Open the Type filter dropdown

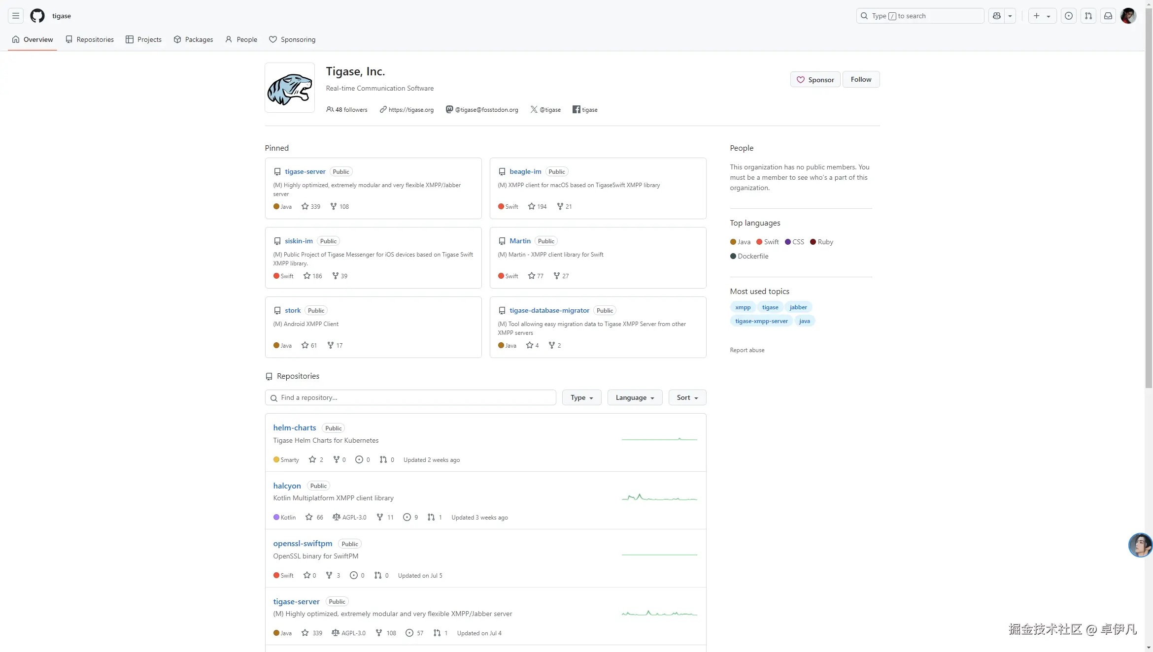tap(581, 397)
